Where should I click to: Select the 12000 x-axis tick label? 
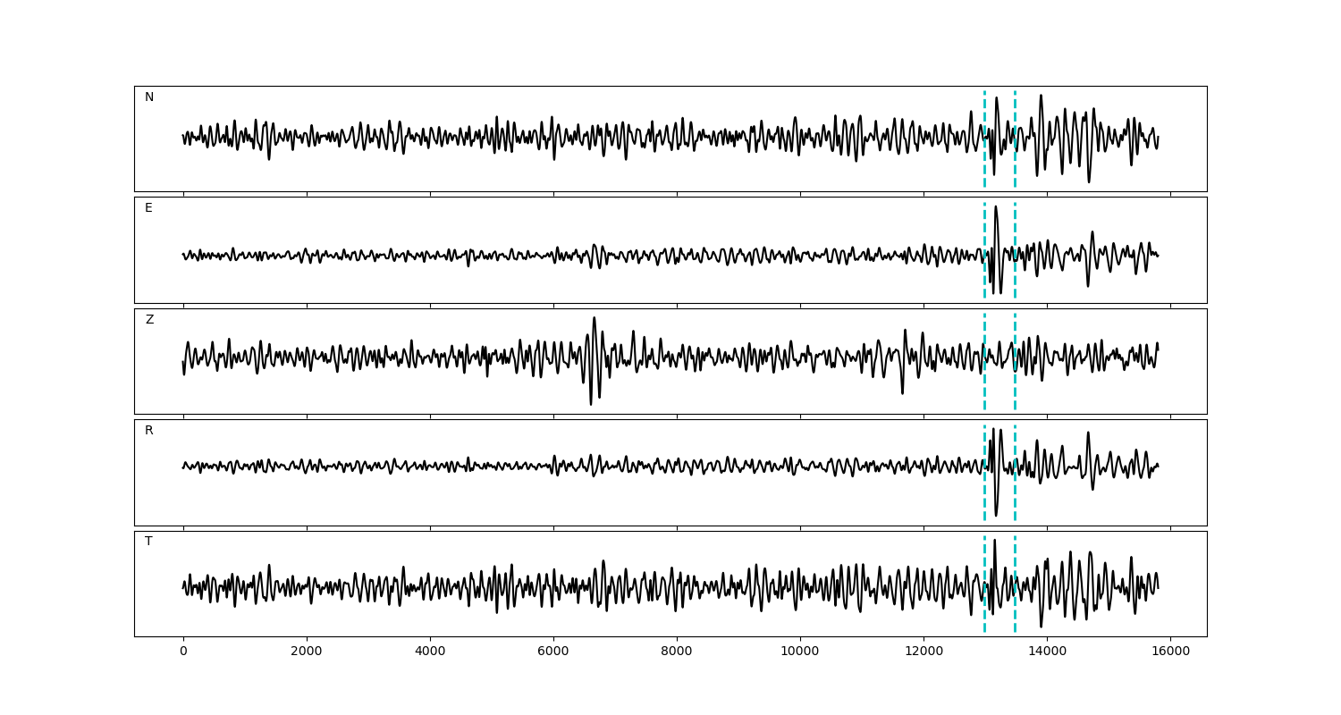pyautogui.click(x=924, y=652)
